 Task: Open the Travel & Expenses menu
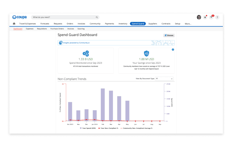(27, 24)
